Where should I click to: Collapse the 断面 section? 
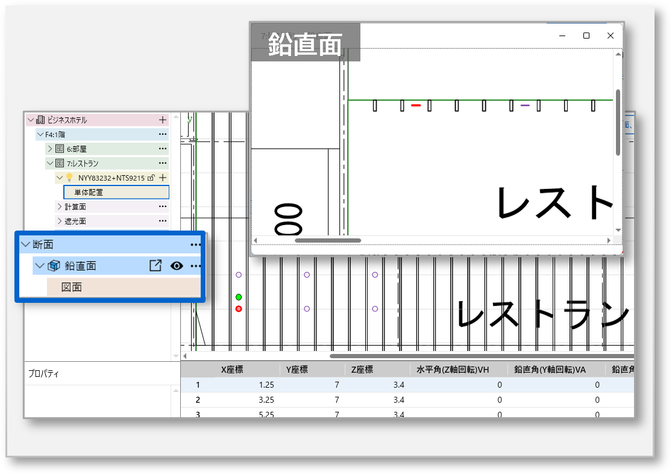pyautogui.click(x=25, y=244)
